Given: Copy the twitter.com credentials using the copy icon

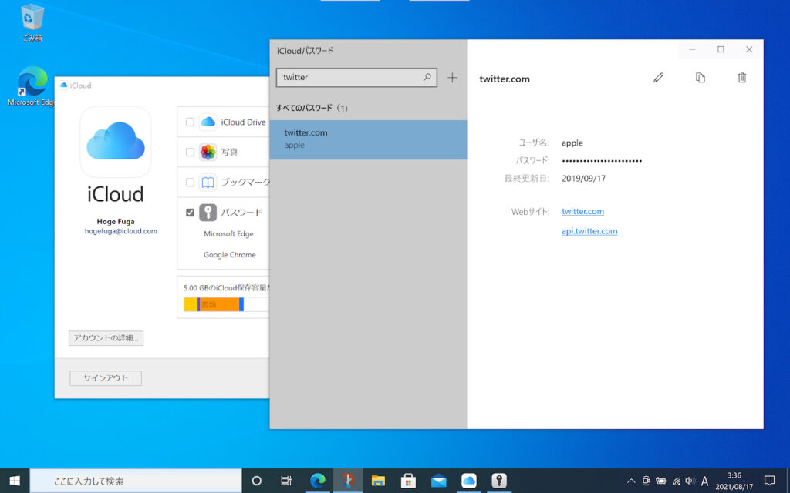Looking at the screenshot, I should point(701,78).
